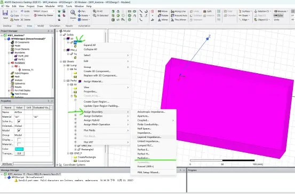Viewport: 295px width, 194px height.
Task: Toggle the Solve Inside checkbox
Action: coord(19,121)
